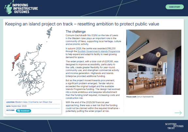Image resolution: width=188 pixels, height=132 pixels.
Task: Click the Shetland Islands on the map
Action: [x=49, y=33]
